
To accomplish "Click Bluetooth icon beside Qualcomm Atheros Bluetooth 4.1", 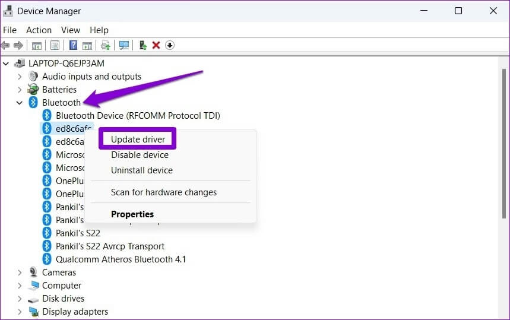I will point(47,259).
